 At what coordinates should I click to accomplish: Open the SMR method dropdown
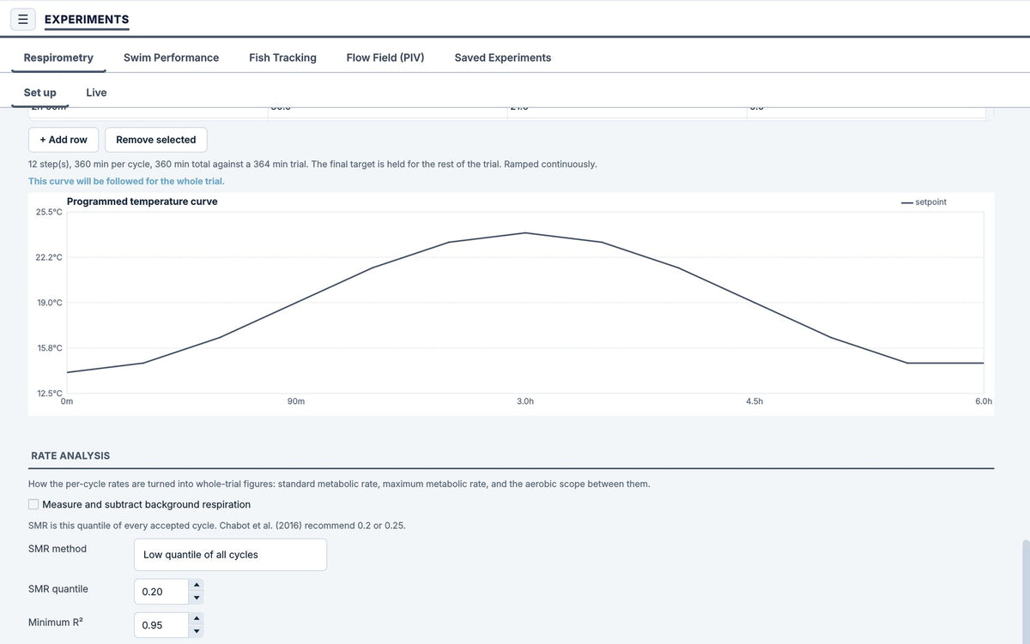(x=230, y=555)
